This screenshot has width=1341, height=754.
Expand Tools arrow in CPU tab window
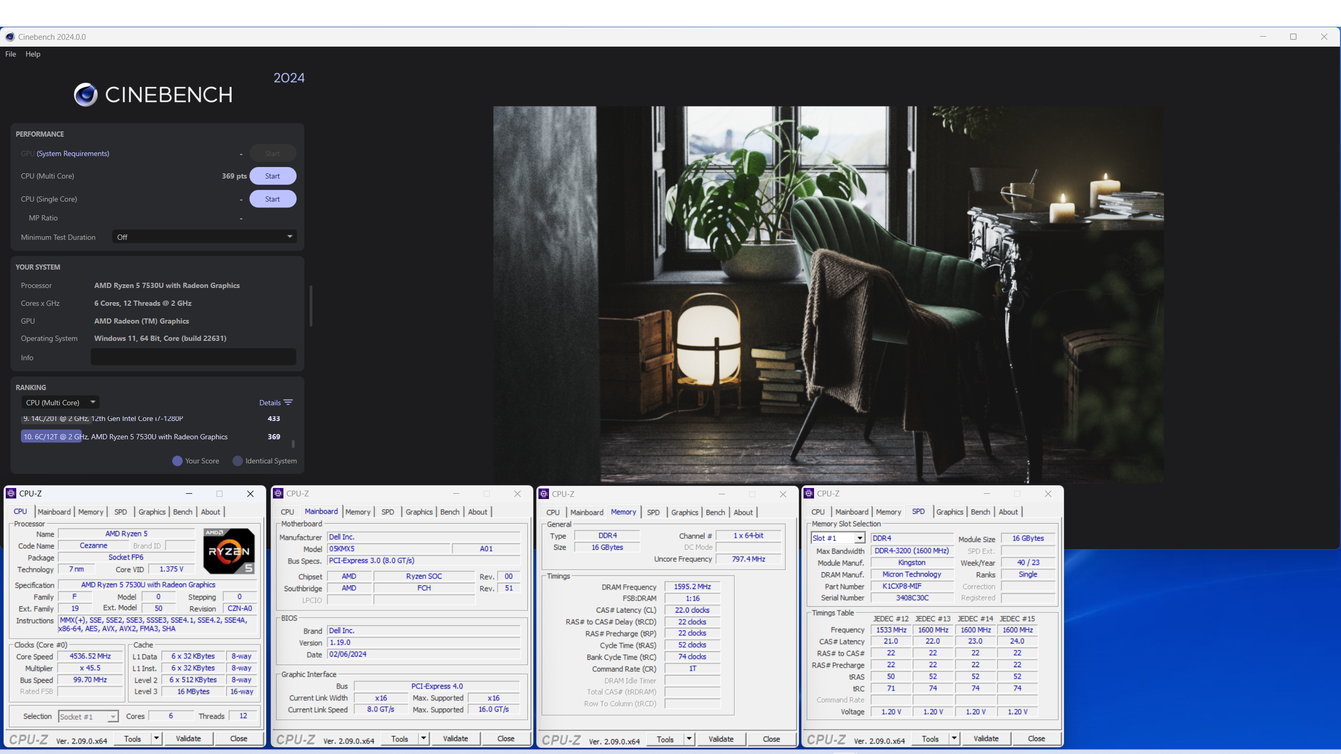click(156, 738)
